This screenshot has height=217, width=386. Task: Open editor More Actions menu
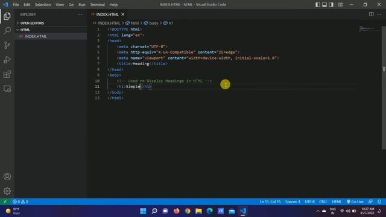pyautogui.click(x=379, y=14)
